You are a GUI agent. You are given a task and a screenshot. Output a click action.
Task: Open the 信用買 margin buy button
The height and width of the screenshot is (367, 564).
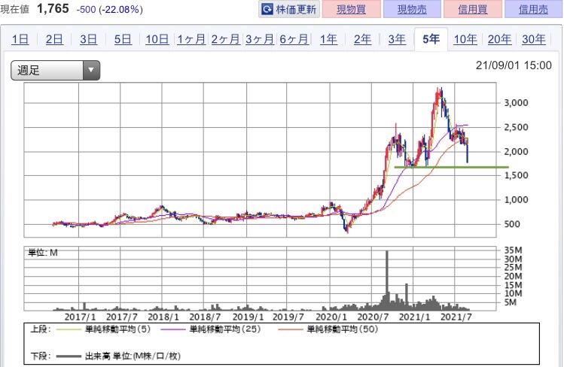tap(473, 9)
